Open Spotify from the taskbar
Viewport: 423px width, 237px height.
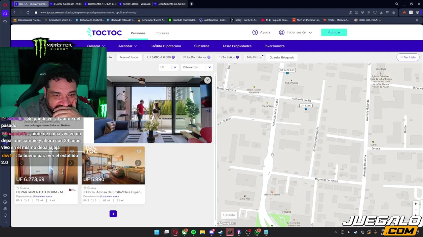pos(193,232)
